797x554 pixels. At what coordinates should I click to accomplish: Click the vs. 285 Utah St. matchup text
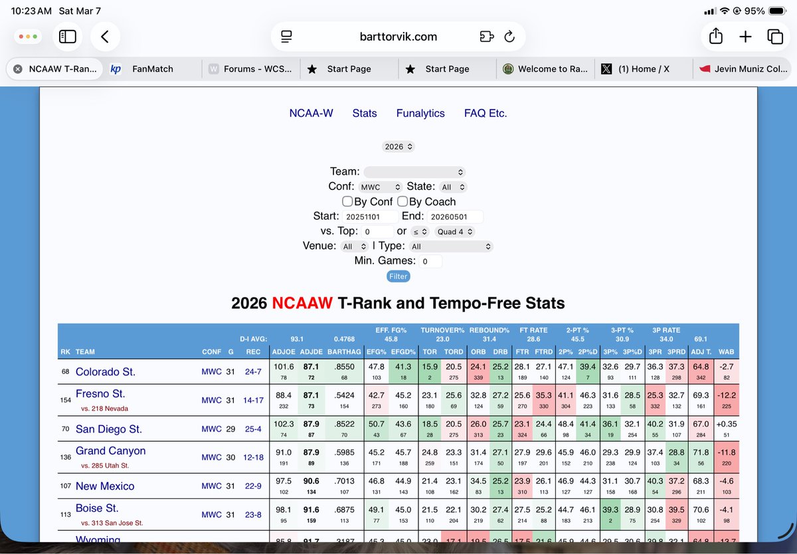105,466
